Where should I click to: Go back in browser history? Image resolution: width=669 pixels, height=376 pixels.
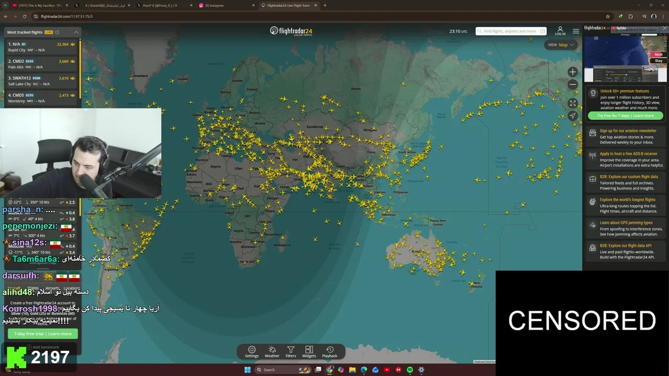[6, 16]
